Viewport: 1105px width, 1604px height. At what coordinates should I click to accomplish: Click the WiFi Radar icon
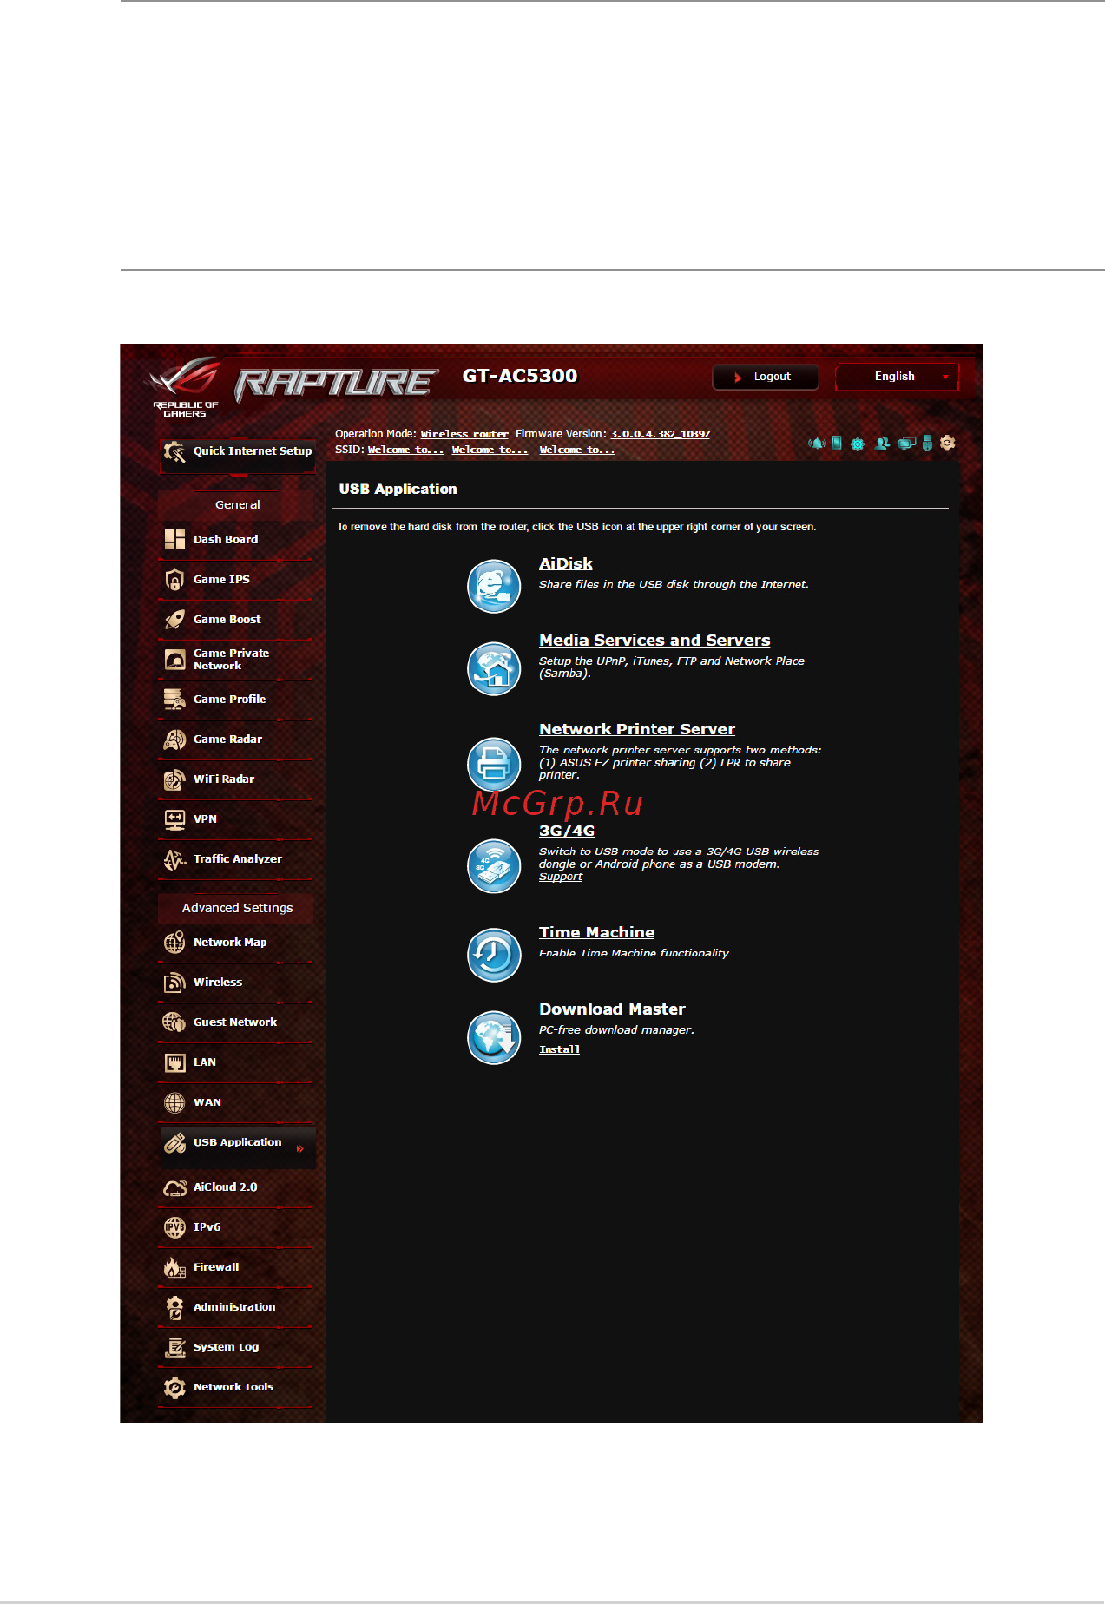pos(174,779)
